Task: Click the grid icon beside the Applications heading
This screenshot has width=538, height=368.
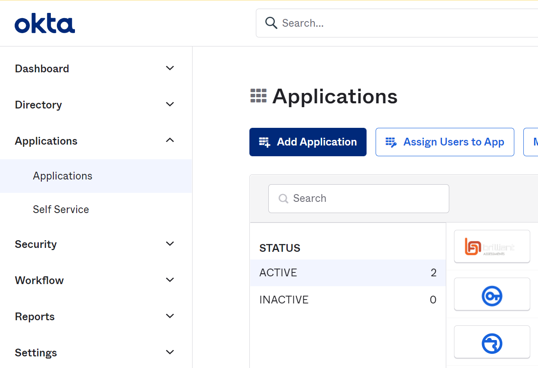Action: (257, 95)
